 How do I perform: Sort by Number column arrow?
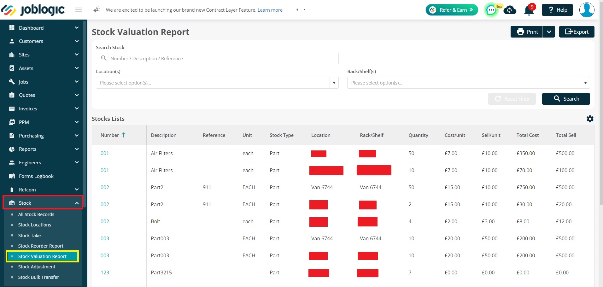124,135
